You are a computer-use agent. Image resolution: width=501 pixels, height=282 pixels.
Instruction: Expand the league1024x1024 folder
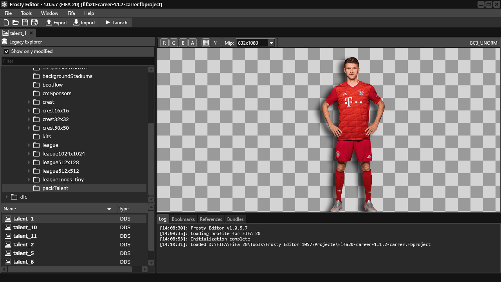pyautogui.click(x=29, y=154)
